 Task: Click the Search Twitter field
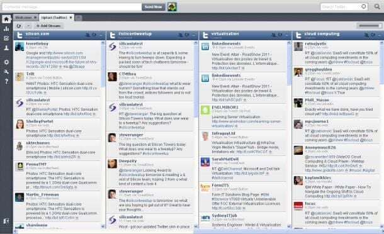point(341,7)
